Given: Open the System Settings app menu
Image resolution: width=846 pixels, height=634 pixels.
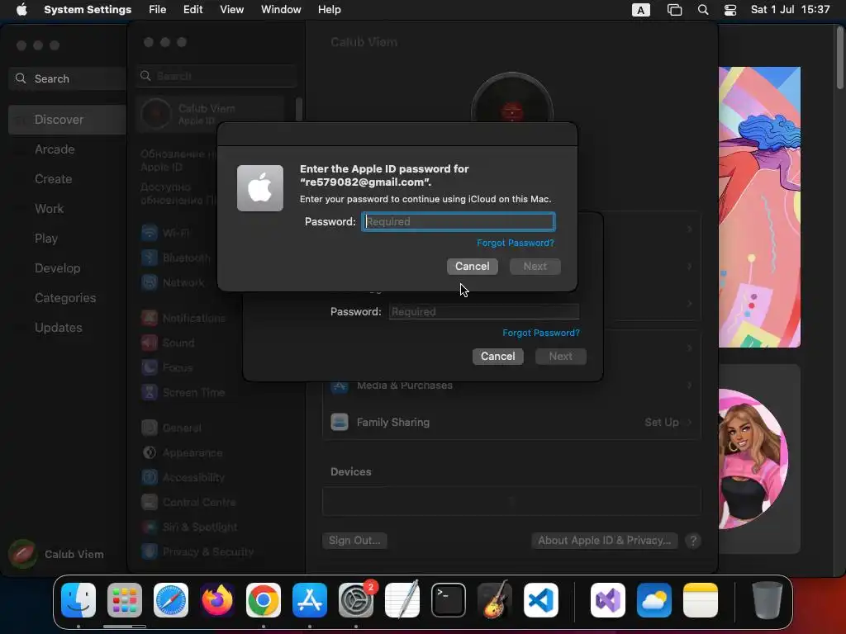Looking at the screenshot, I should point(88,10).
